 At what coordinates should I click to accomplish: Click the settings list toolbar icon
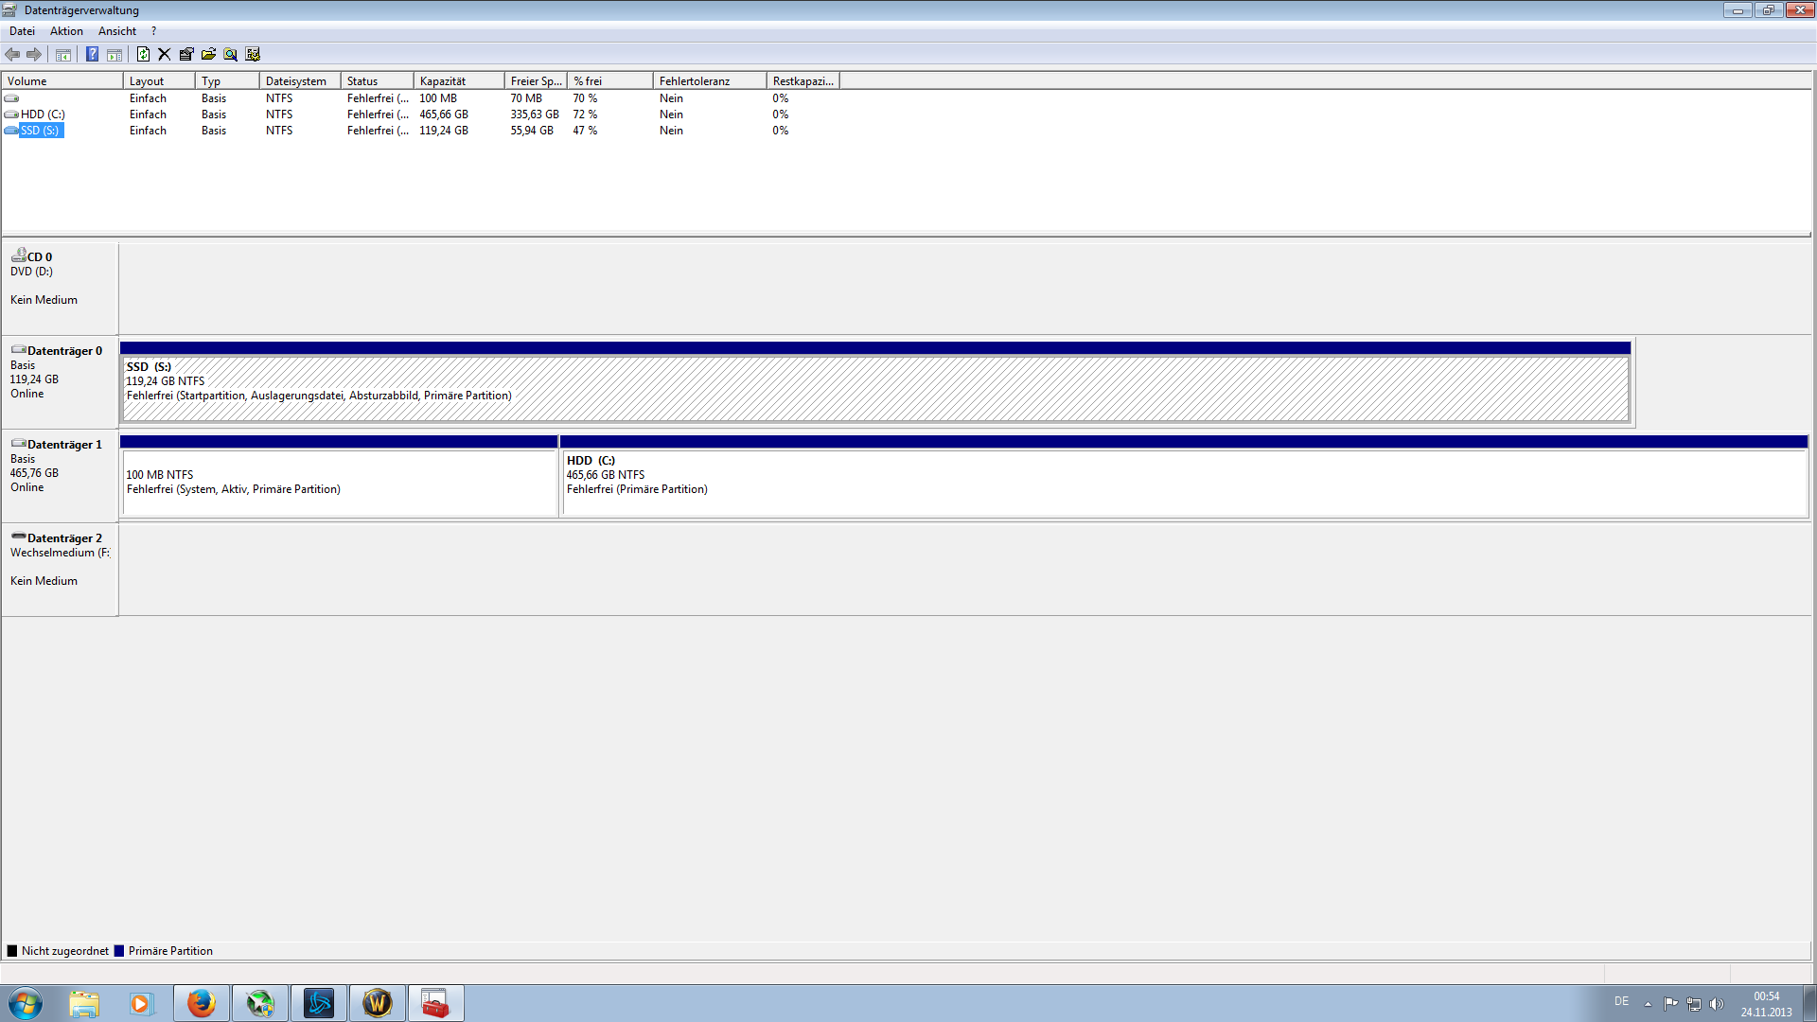(x=253, y=54)
